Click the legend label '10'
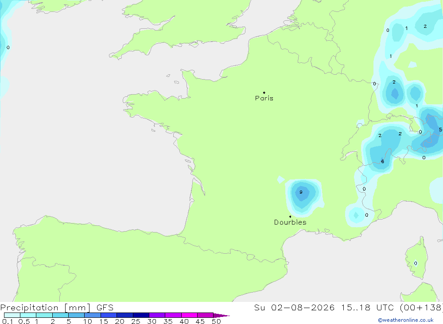This screenshot has height=324, width=443. click(88, 321)
